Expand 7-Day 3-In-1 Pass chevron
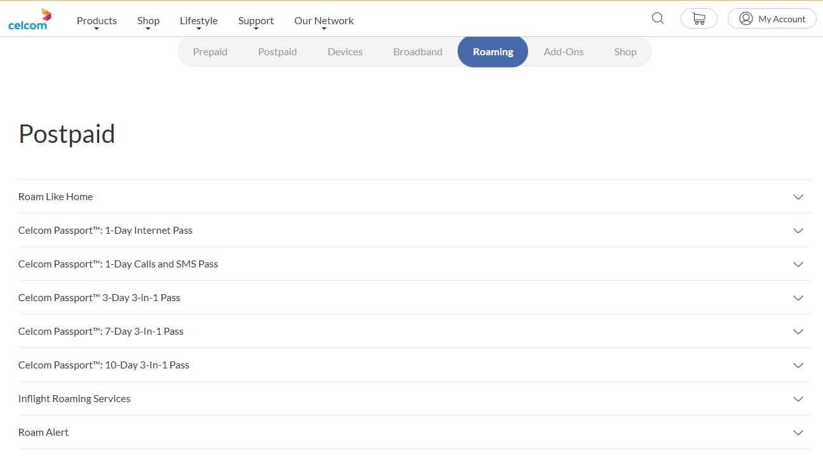This screenshot has width=823, height=458. (798, 332)
